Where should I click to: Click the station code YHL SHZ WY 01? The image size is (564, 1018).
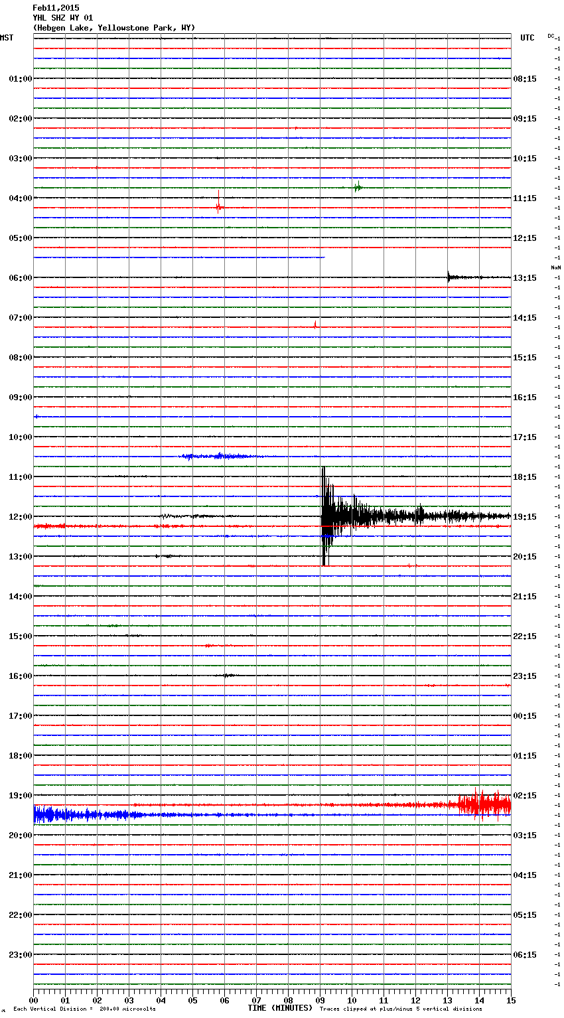click(x=63, y=18)
